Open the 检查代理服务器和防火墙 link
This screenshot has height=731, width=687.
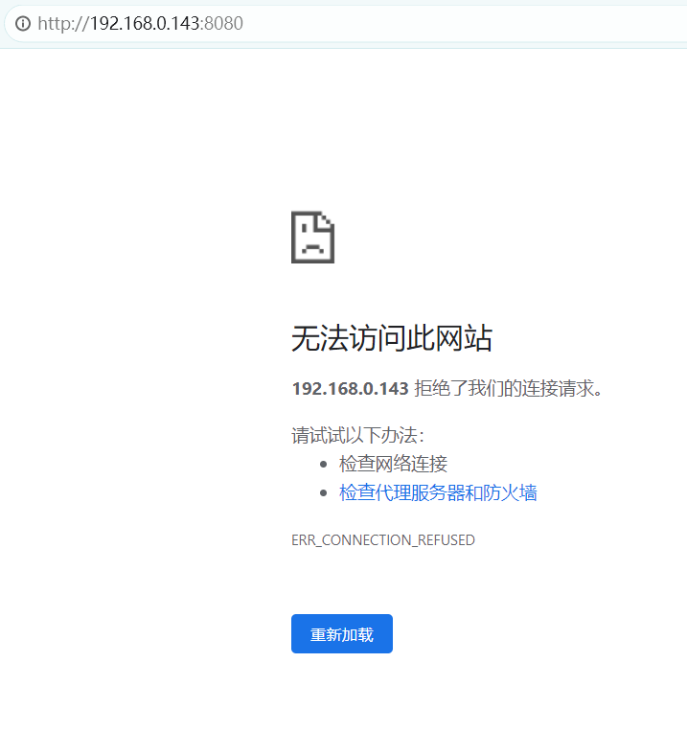click(x=438, y=492)
